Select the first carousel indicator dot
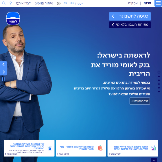Viewport: 162px width, 162px height. click(x=159, y=72)
